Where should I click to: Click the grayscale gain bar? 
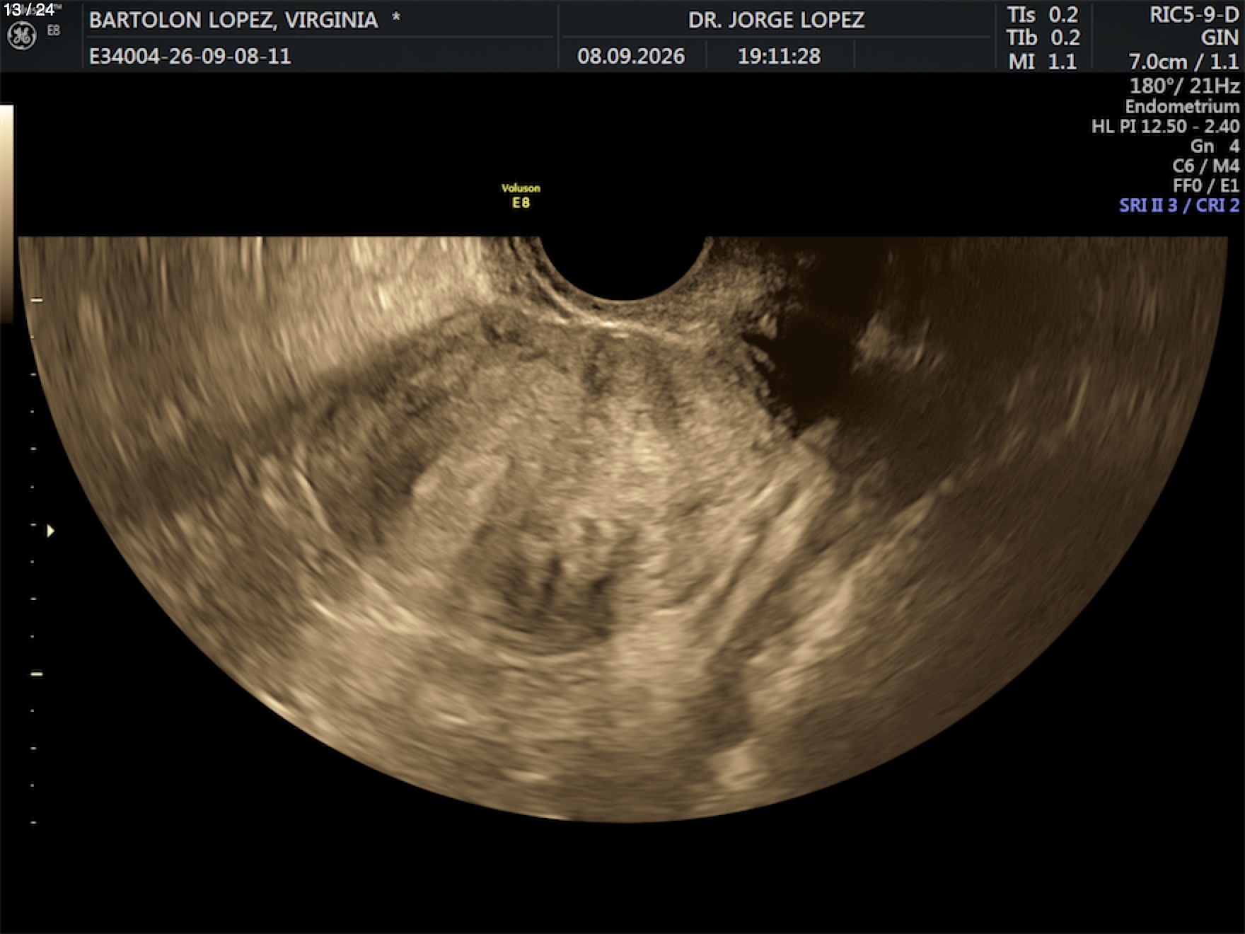pyautogui.click(x=6, y=214)
